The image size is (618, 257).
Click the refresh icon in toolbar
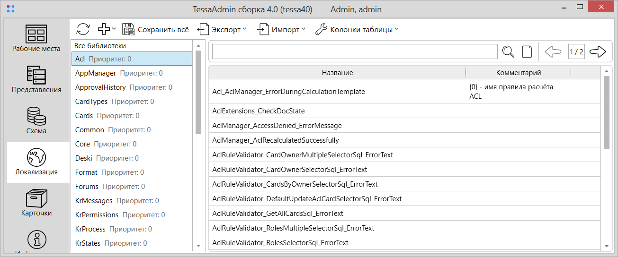pos(83,29)
